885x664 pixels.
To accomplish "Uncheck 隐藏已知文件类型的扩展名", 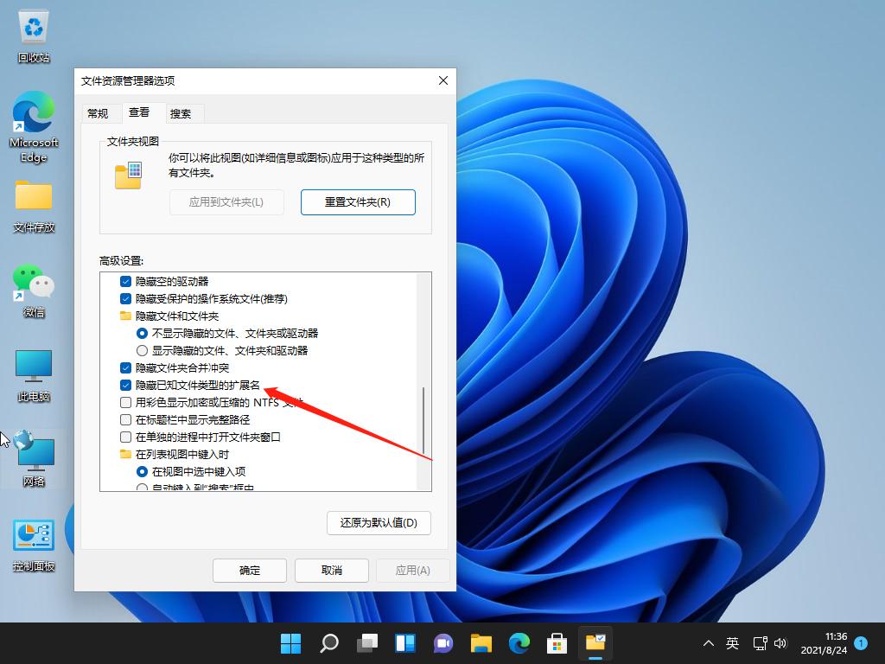I will 124,386.
